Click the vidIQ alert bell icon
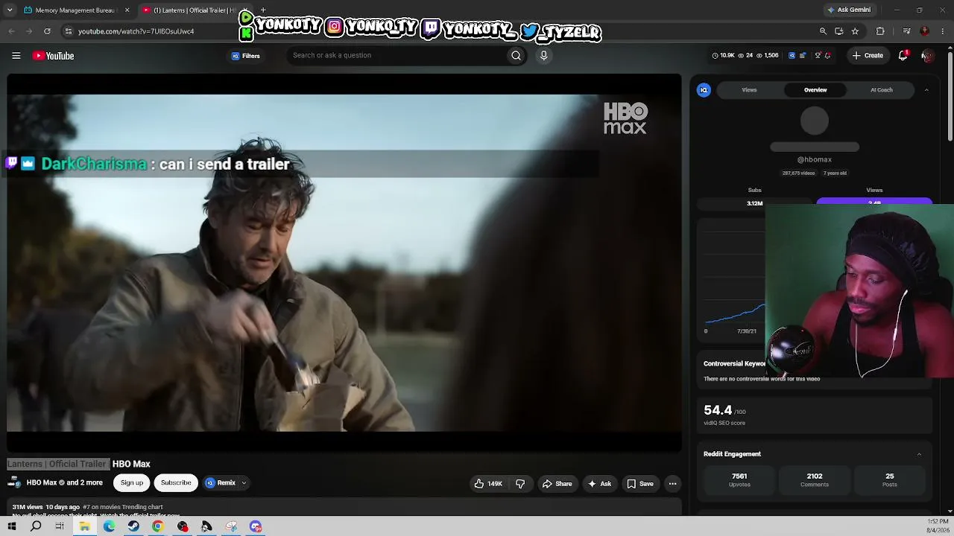Screen dimensions: 954x536 [828, 55]
